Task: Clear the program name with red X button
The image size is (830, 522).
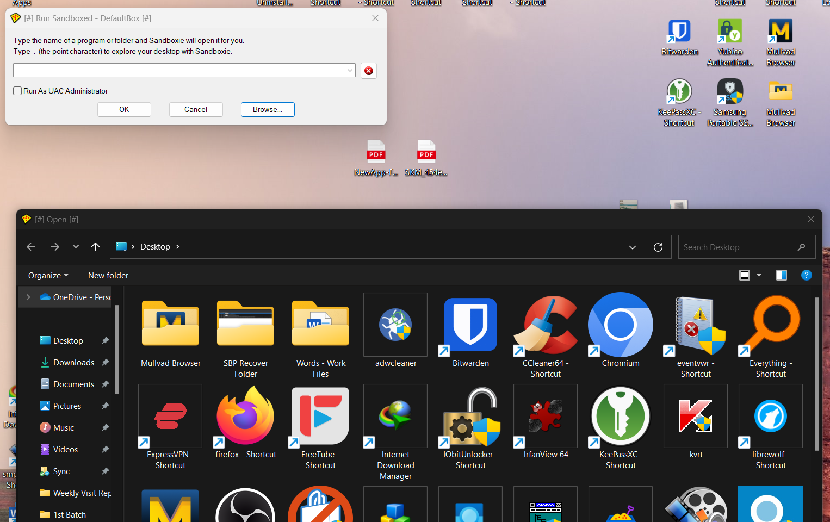Action: [369, 71]
